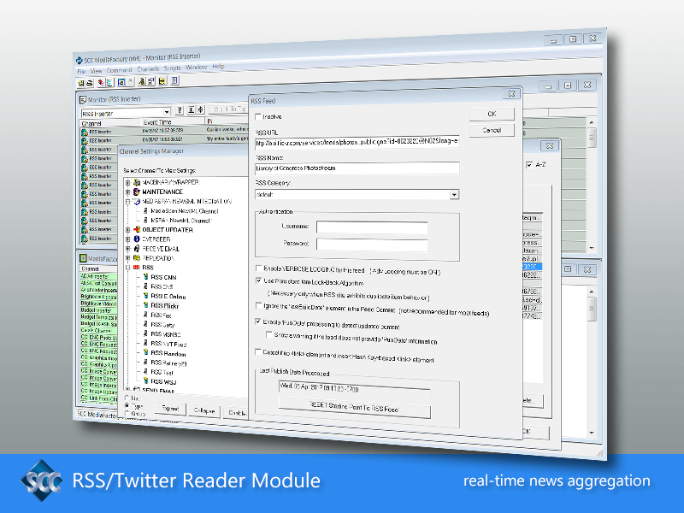
Task: Click the Scroll To Top button
Action: [x=228, y=109]
